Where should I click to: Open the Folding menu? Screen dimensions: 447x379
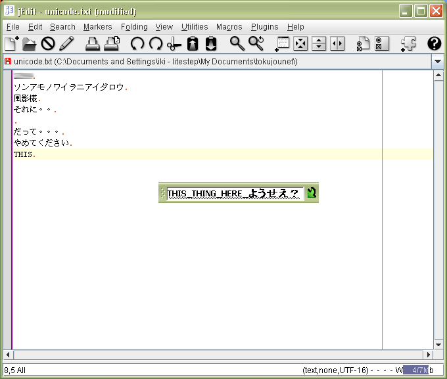point(134,27)
